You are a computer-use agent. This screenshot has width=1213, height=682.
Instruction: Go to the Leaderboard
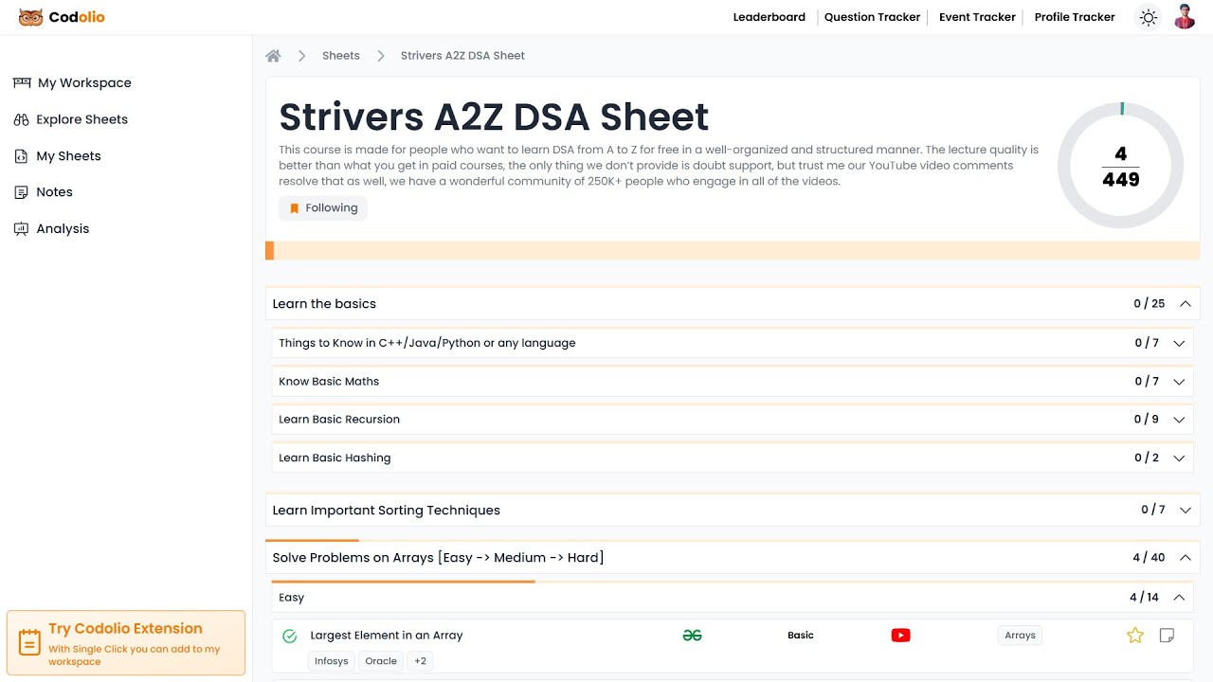pos(769,17)
